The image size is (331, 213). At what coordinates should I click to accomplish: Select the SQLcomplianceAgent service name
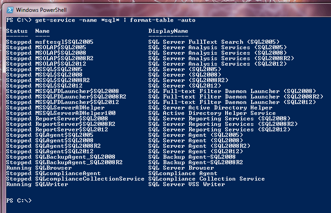coord(68,174)
